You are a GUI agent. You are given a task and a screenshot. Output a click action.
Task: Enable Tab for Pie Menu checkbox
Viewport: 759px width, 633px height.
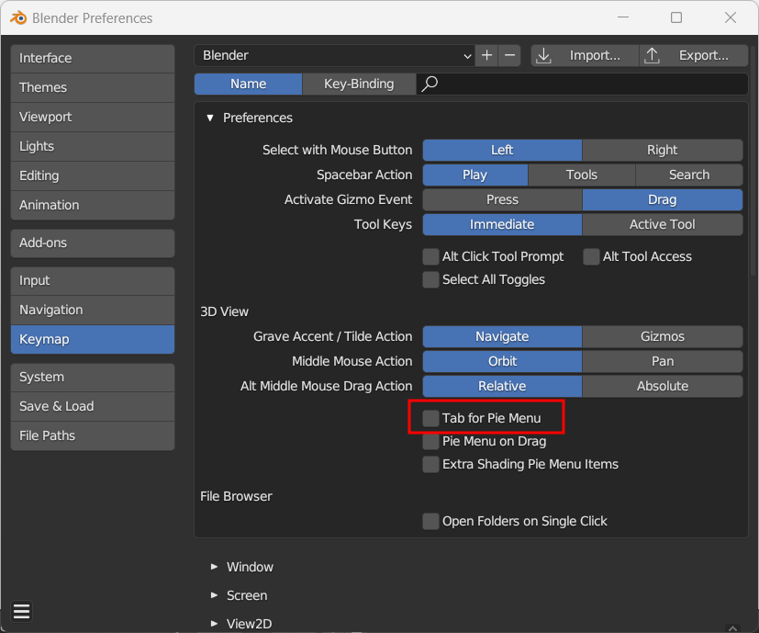430,418
